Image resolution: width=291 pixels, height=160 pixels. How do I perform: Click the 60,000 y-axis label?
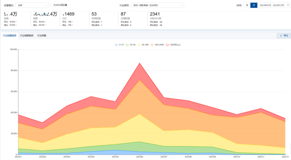click(x=14, y=92)
